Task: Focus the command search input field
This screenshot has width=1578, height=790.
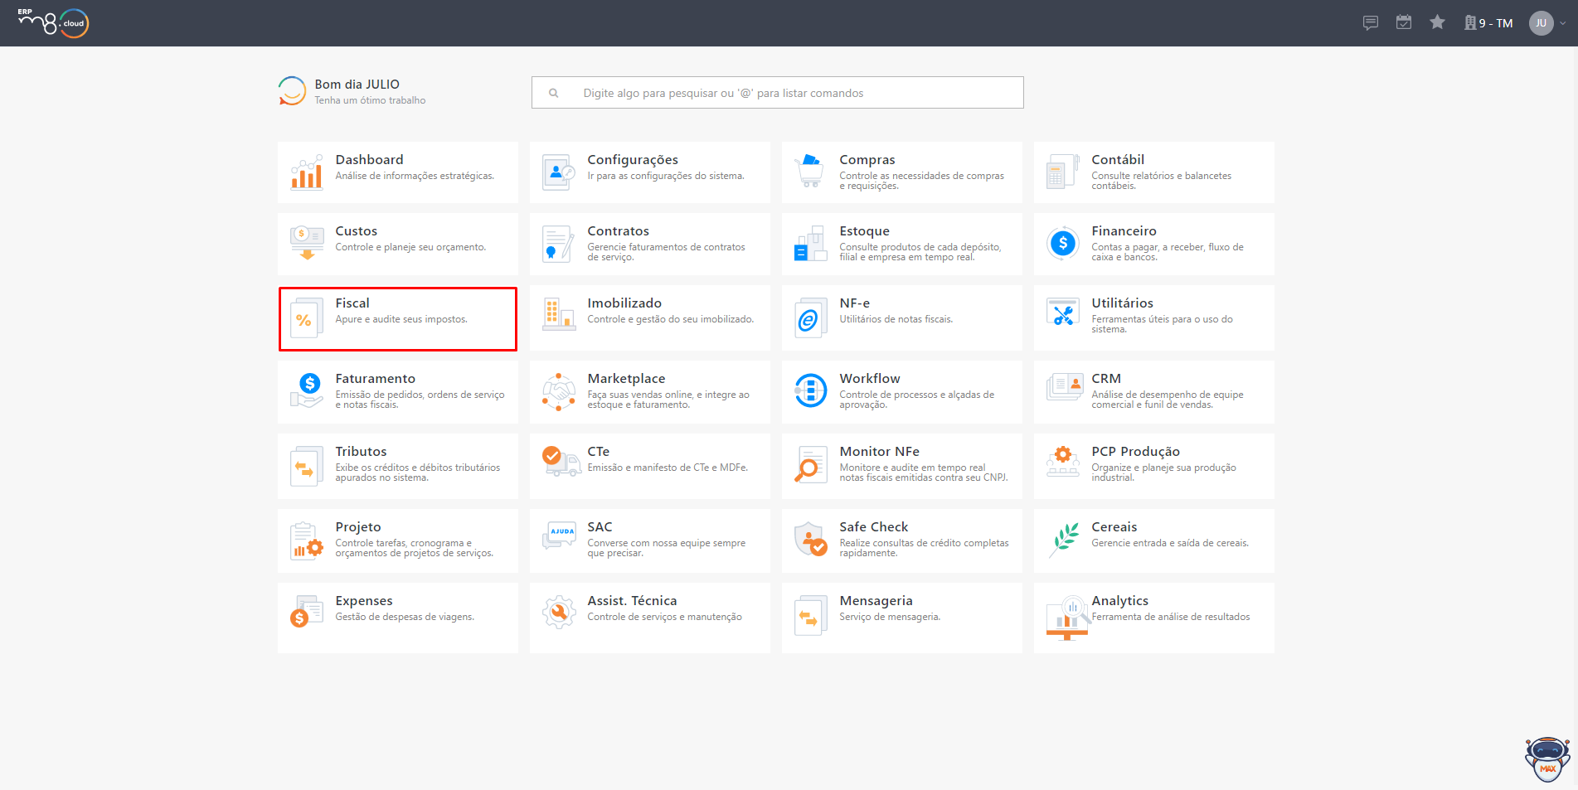Action: point(778,93)
